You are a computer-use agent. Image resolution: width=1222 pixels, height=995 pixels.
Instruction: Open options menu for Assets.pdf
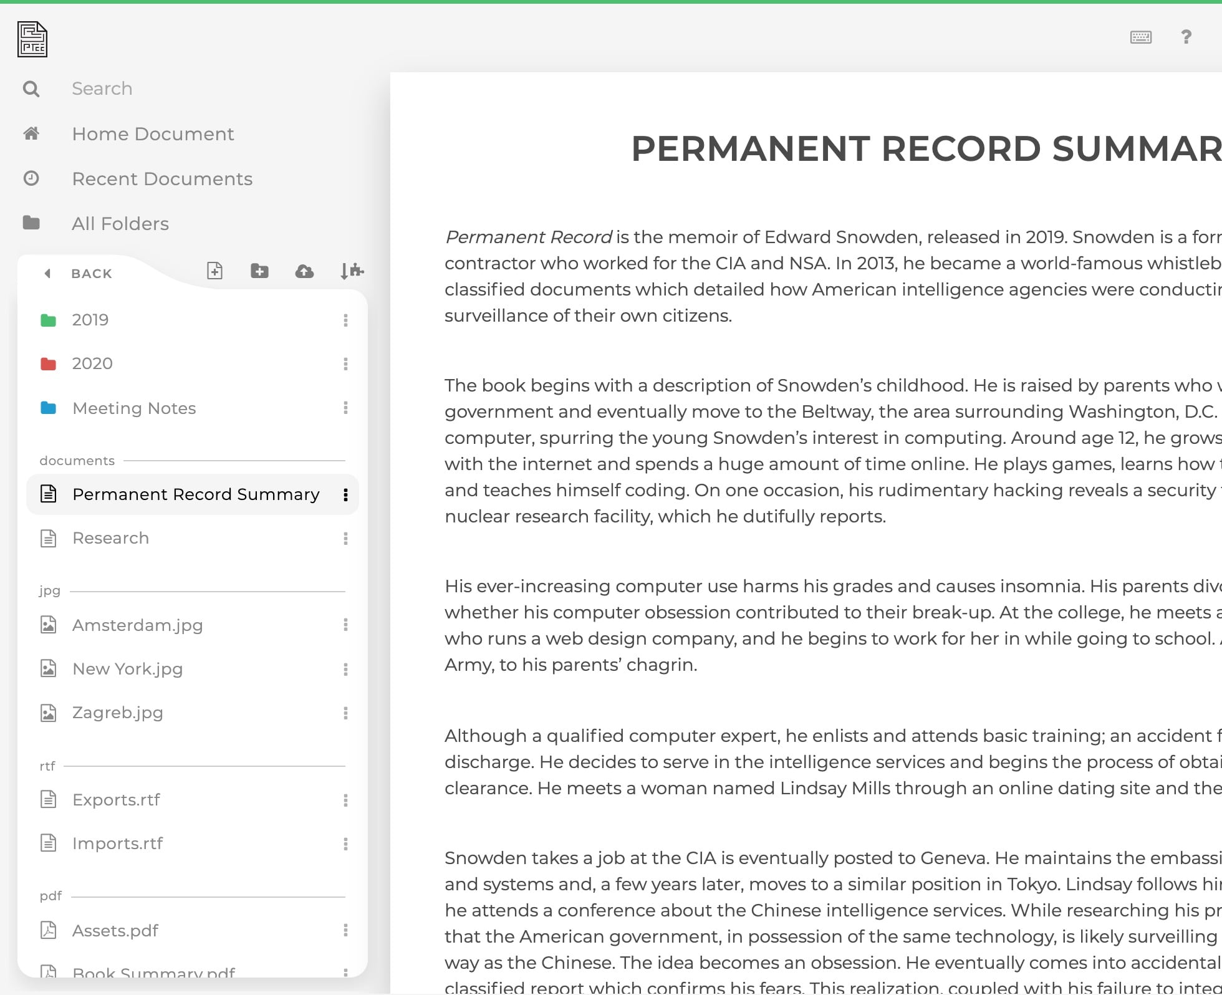click(345, 930)
